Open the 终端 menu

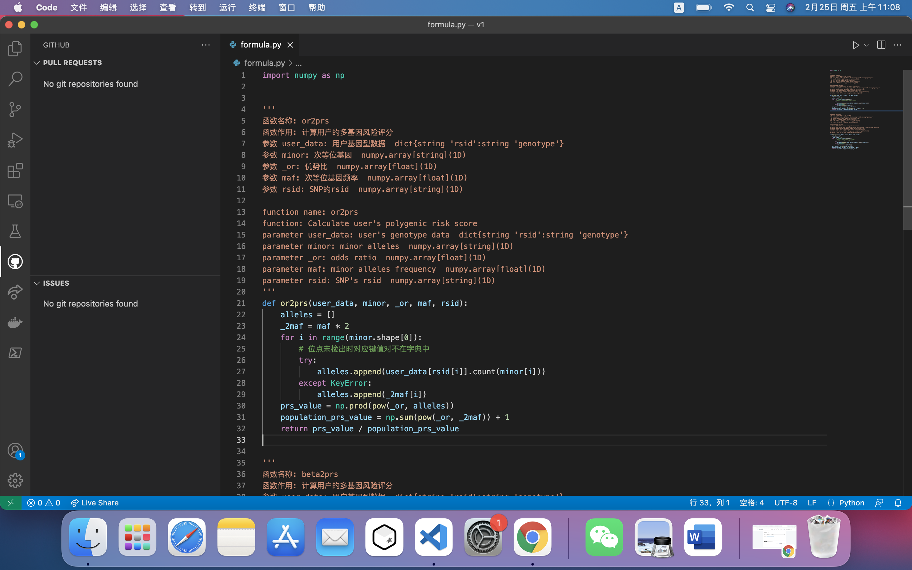tap(257, 8)
